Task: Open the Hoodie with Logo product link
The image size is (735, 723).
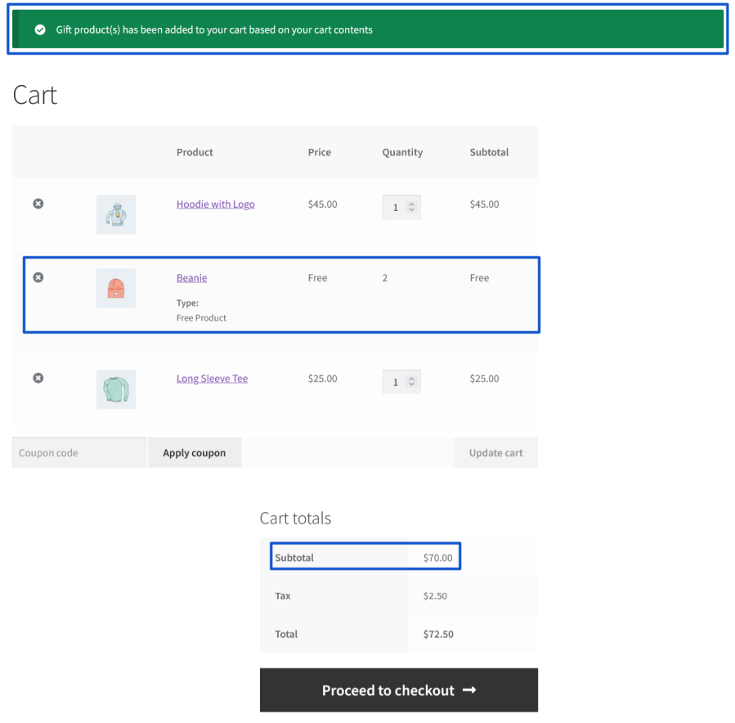Action: 215,204
